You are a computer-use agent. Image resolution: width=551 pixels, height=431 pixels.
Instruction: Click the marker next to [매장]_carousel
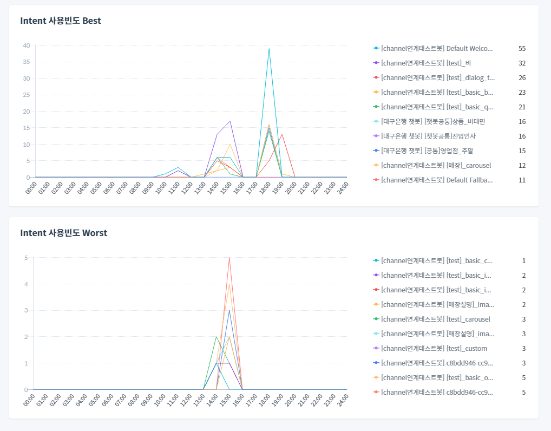coord(376,166)
